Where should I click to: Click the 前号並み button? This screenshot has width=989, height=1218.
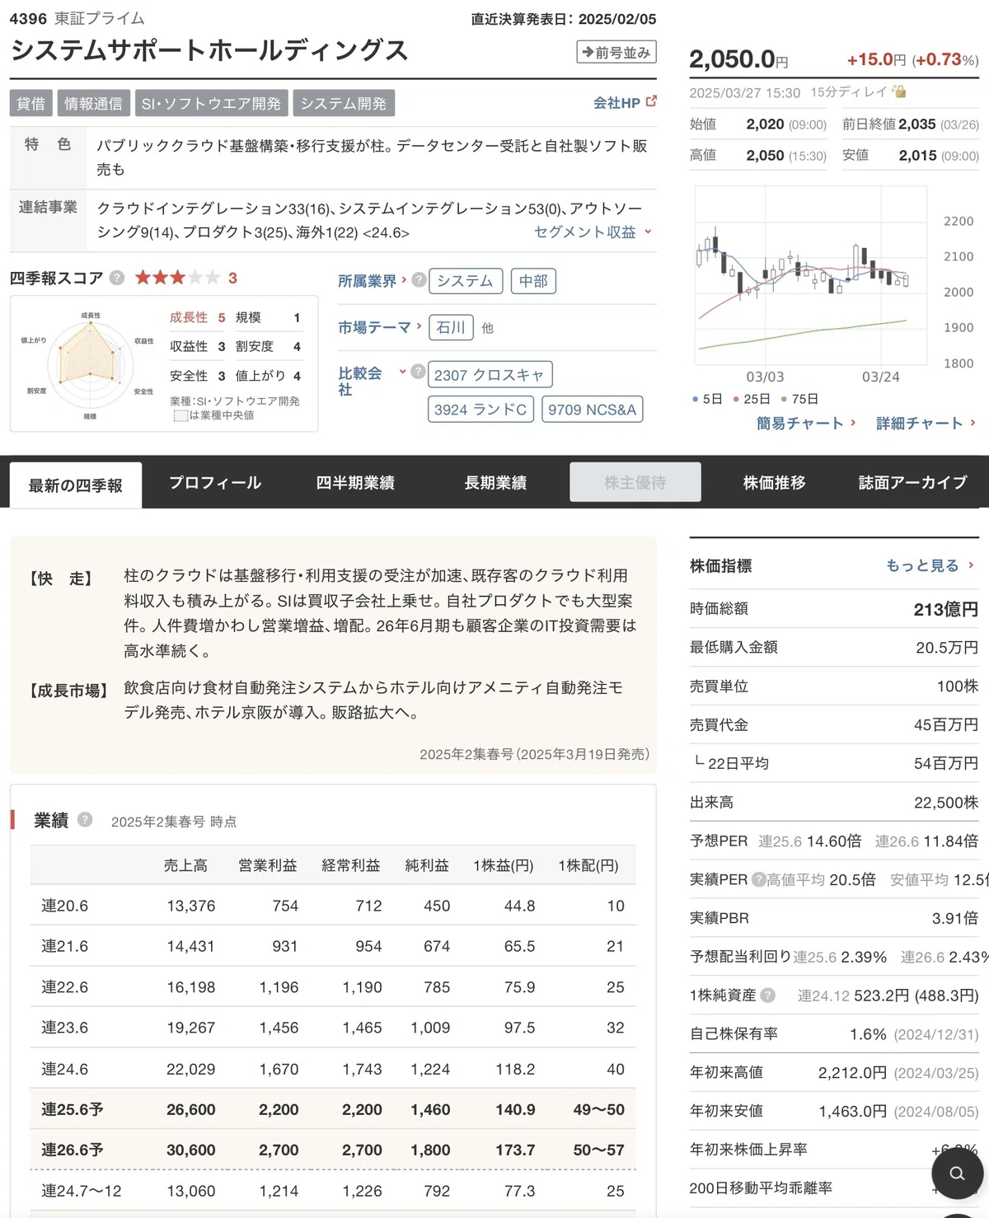[x=616, y=52]
